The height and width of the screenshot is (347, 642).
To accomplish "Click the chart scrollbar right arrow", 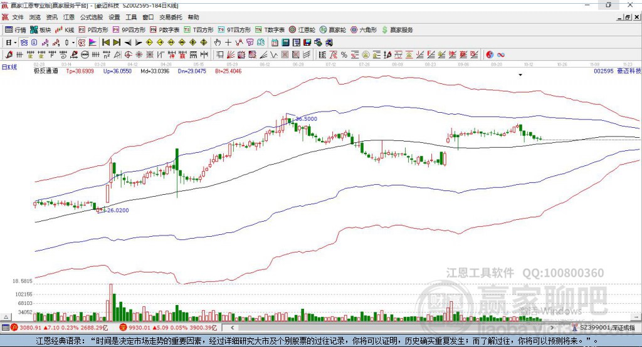I will click(552, 328).
